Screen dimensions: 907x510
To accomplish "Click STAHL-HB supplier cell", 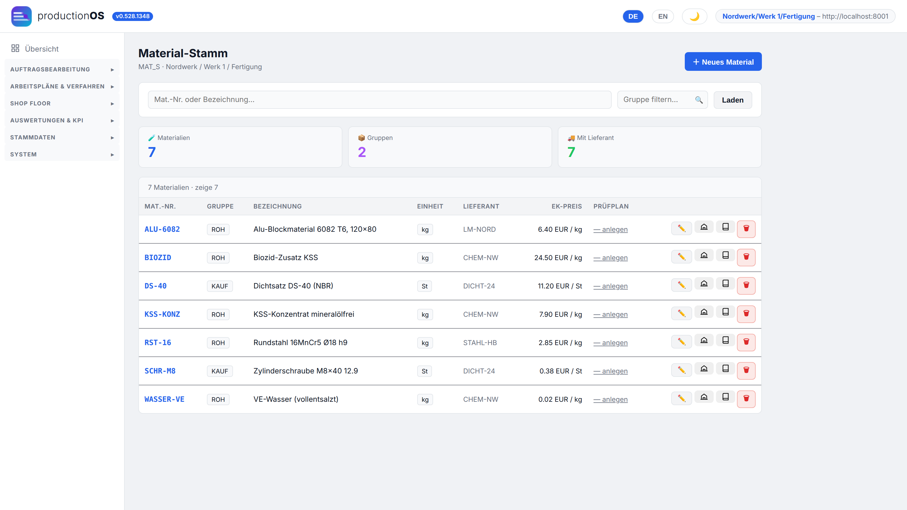I will click(480, 343).
